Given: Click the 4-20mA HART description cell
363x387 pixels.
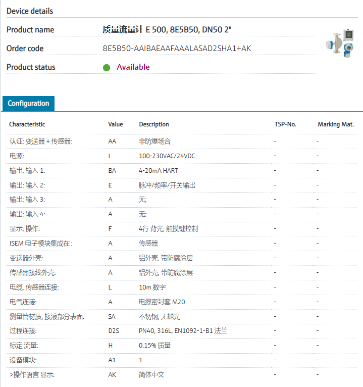Looking at the screenshot, I should pyautogui.click(x=159, y=171).
